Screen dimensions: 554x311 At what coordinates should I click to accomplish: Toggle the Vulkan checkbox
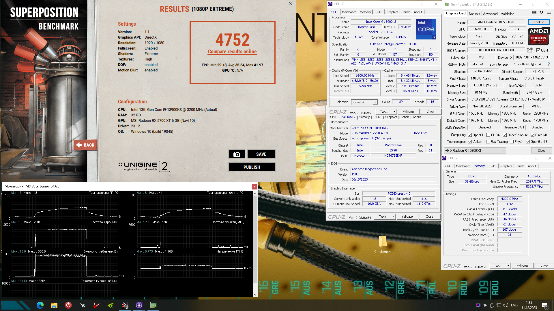pos(470,141)
